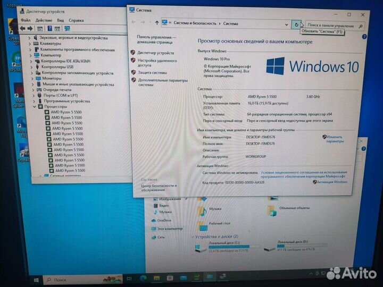Select the first AMD Ryzen 5 5500 entry
Image resolution: width=383 pixels, height=287 pixels.
[x=66, y=112]
